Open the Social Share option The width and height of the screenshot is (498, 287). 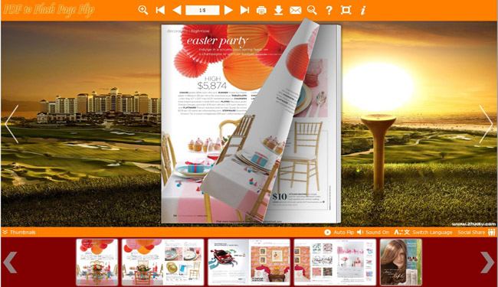477,232
